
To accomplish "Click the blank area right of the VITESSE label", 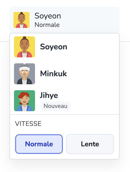I will (79, 124).
